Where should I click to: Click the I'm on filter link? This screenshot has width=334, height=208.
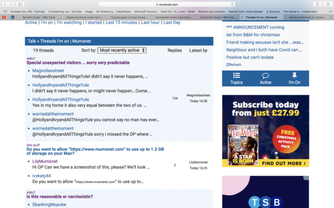[47, 23]
